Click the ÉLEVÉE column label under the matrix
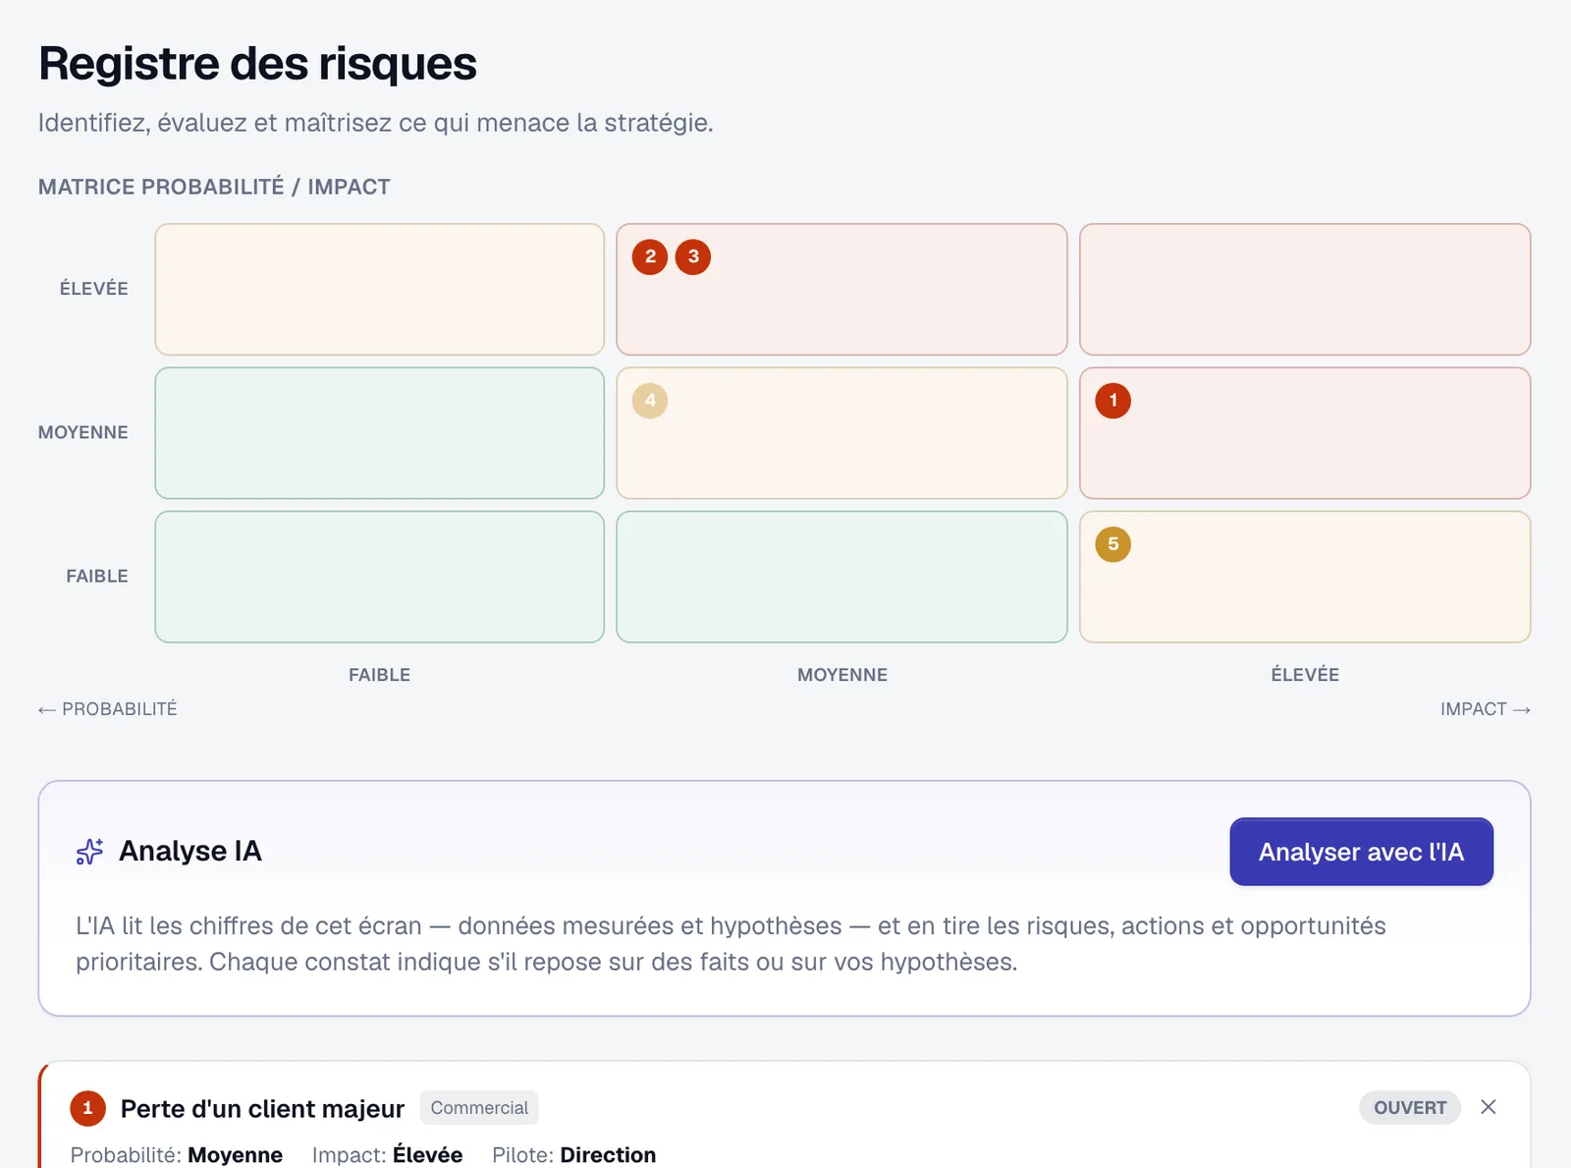 tap(1305, 675)
